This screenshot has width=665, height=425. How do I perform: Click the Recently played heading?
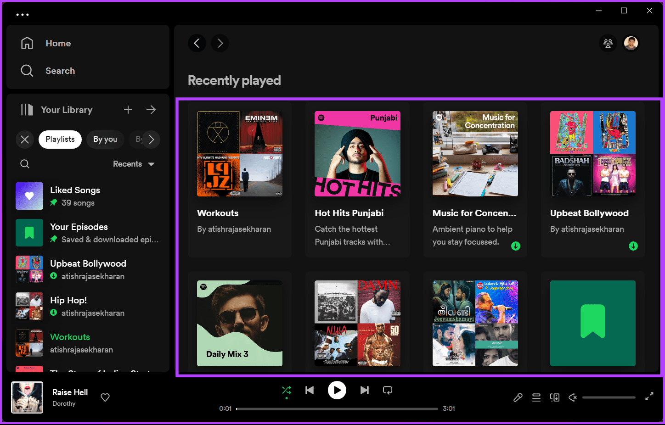pos(234,81)
